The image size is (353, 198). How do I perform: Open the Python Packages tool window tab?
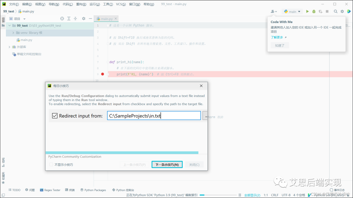pyautogui.click(x=93, y=190)
